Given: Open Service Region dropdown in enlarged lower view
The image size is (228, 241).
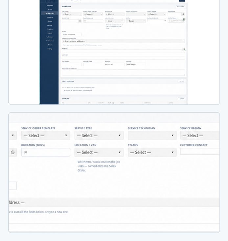Looking at the screenshot, I should coord(200,135).
